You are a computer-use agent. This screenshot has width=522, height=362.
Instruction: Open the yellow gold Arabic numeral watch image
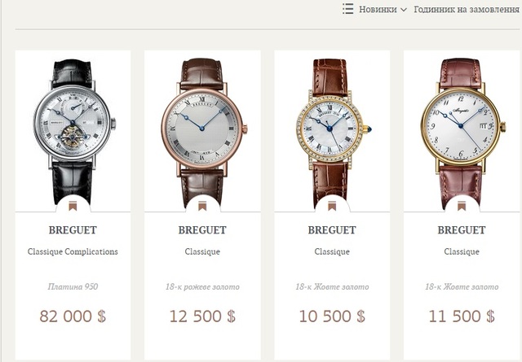(x=462, y=133)
